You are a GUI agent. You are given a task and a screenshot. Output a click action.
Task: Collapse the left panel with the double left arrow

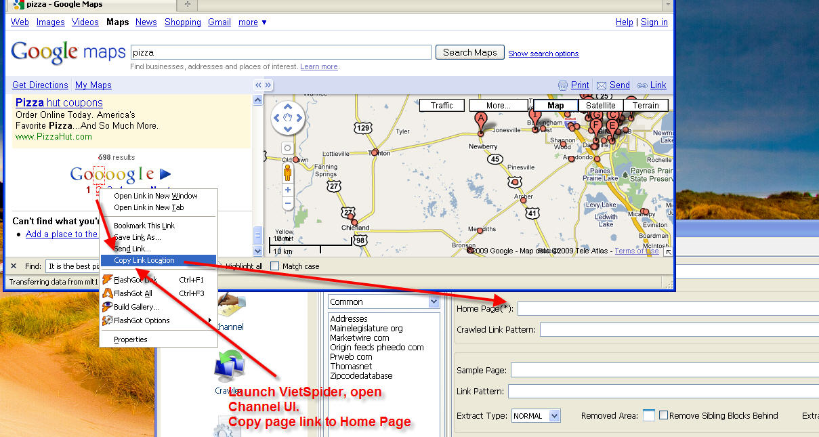258,85
